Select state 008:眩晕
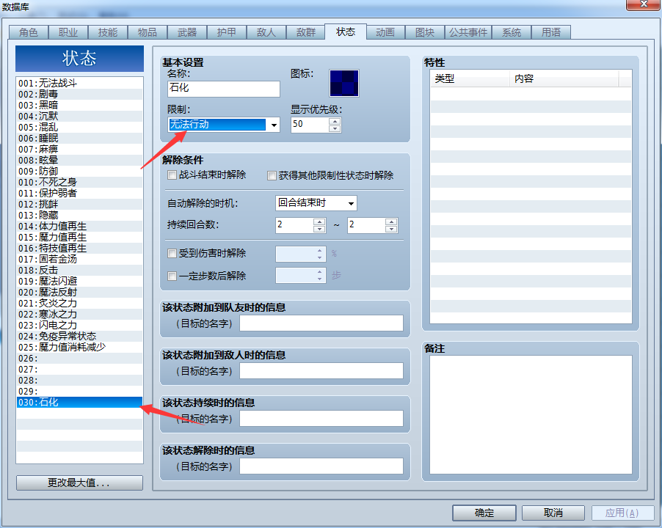This screenshot has height=528, width=662. [x=79, y=160]
